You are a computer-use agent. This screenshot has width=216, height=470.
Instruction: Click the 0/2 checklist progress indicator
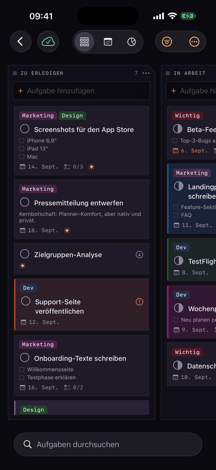coord(74,388)
